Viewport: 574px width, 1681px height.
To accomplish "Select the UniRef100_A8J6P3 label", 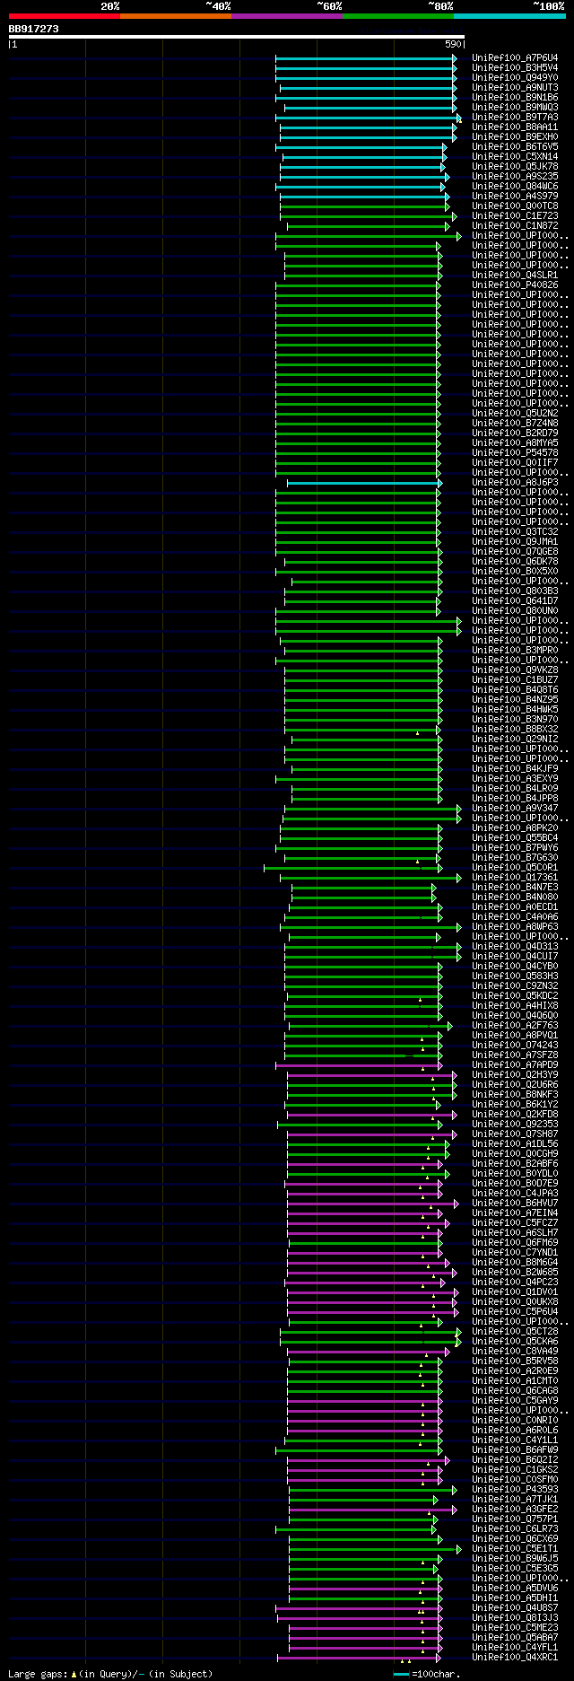I will click(515, 483).
